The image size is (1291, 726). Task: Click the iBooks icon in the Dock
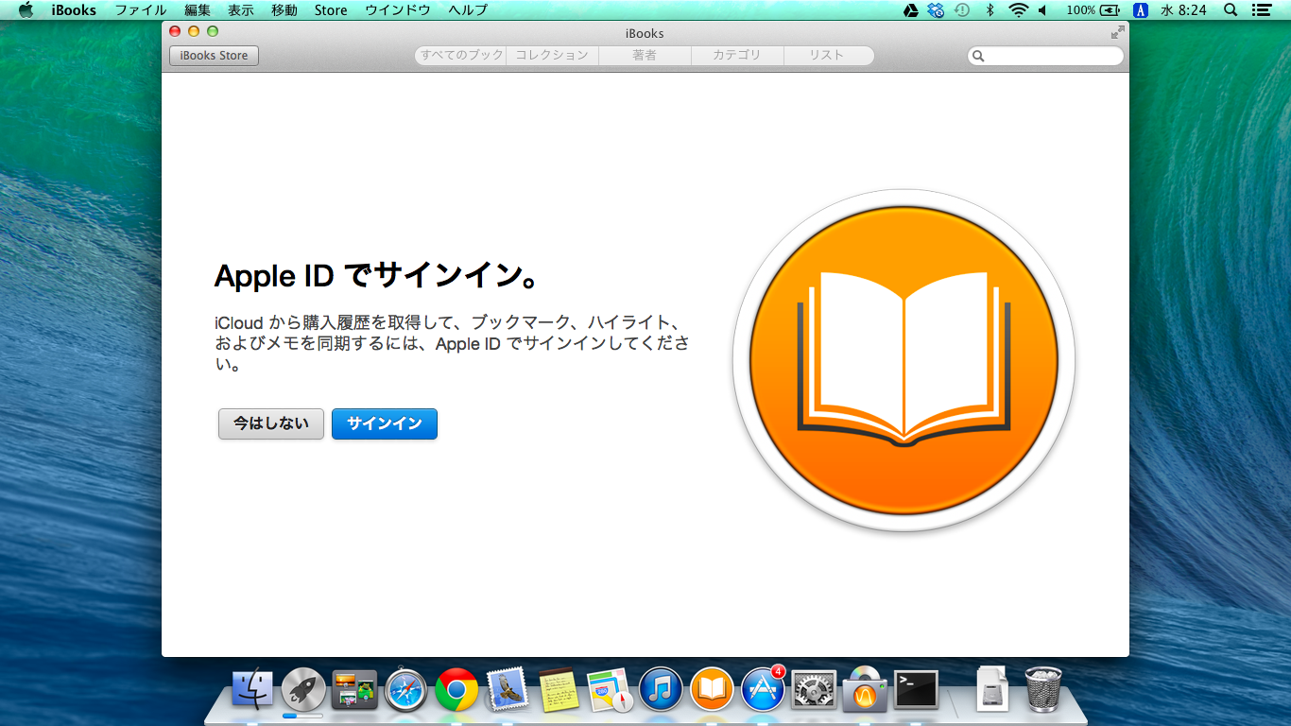[712, 690]
